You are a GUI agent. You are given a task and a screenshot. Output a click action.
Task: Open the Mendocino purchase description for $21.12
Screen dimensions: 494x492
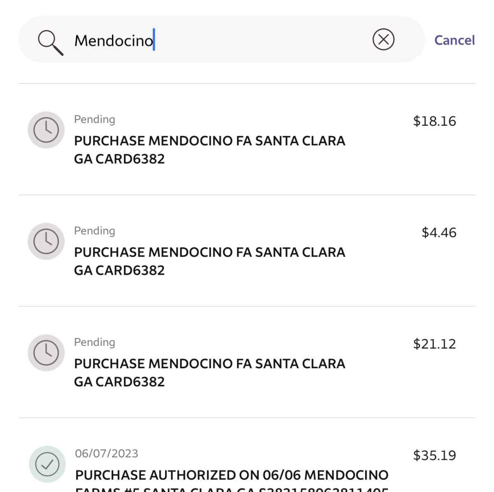click(x=210, y=372)
